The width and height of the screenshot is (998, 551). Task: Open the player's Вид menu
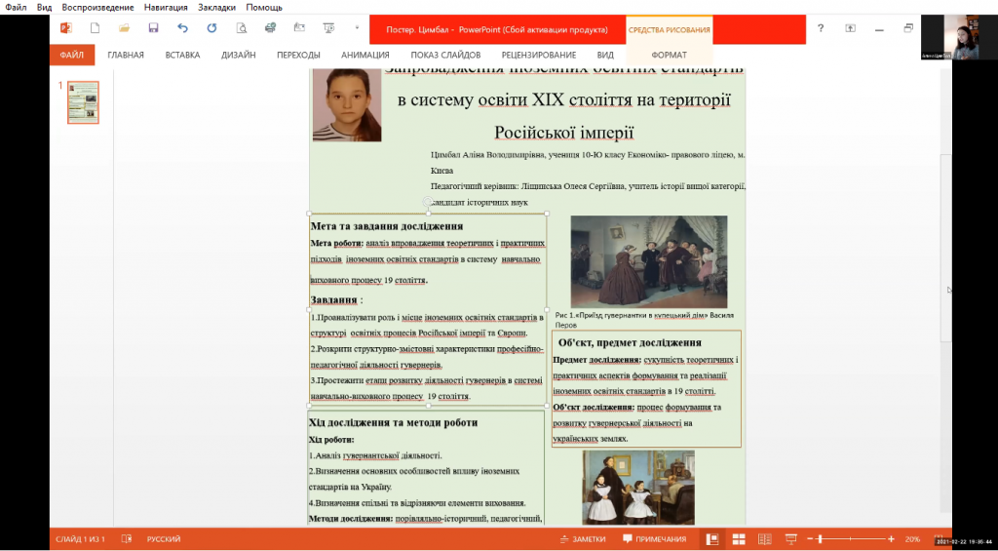[45, 8]
